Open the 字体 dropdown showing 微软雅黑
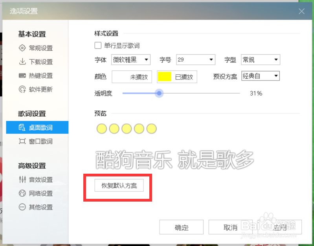Image resolution: width=314 pixels, height=246 pixels. click(131, 59)
